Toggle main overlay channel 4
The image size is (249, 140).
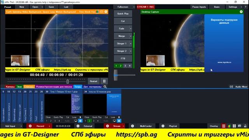130,66
